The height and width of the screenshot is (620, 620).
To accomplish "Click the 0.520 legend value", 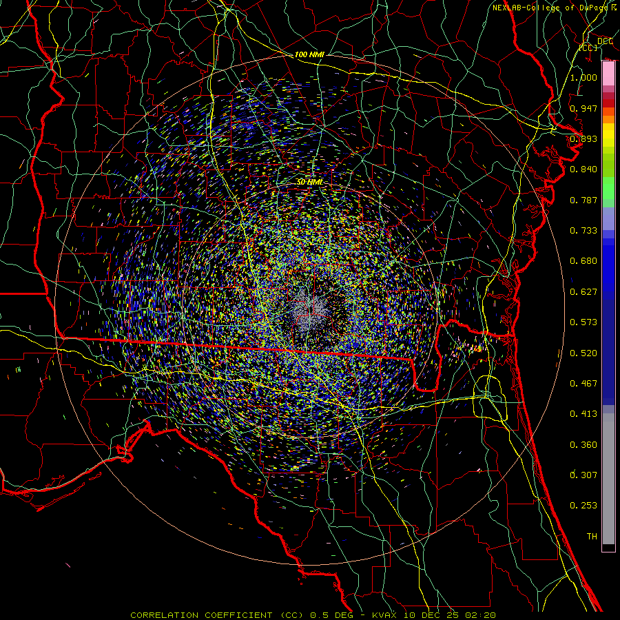I will pos(583,353).
